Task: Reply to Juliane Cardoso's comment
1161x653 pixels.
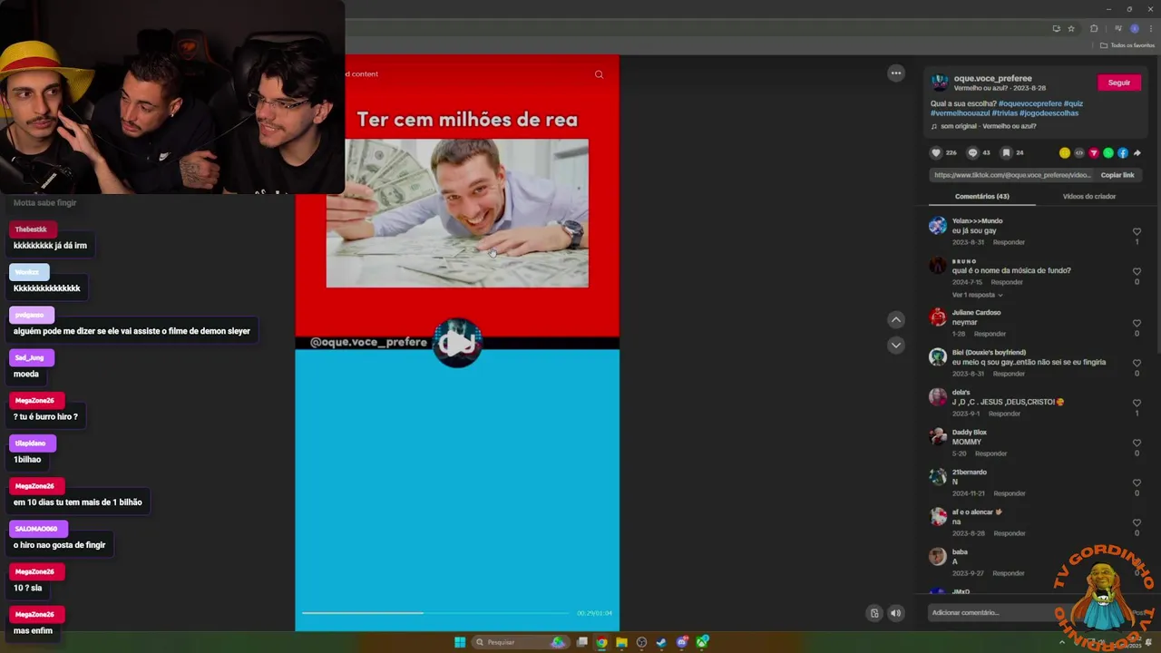Action: (x=990, y=334)
